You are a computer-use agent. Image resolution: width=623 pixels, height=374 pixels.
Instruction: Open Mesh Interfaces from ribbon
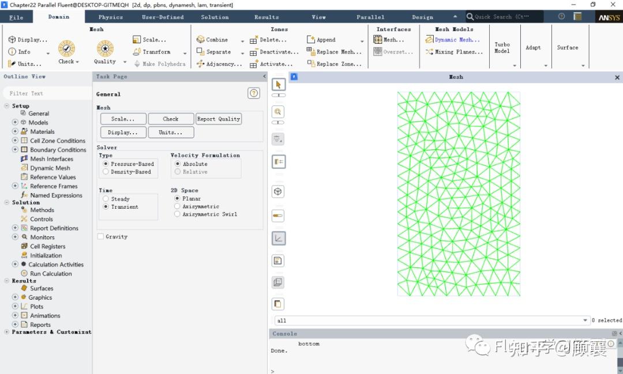coord(389,40)
